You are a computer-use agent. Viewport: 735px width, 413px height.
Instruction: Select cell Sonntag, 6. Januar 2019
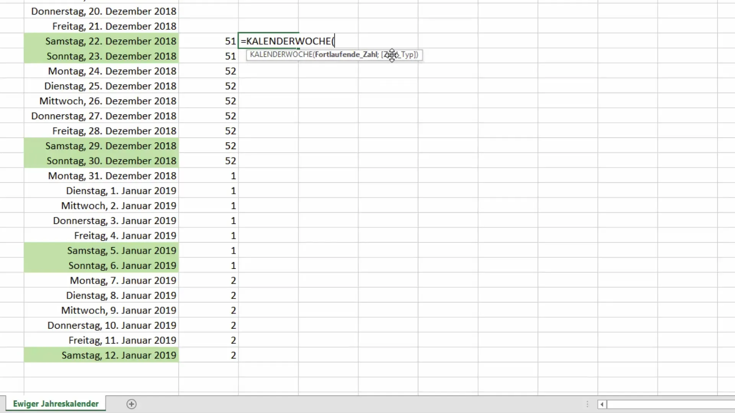[101, 265]
